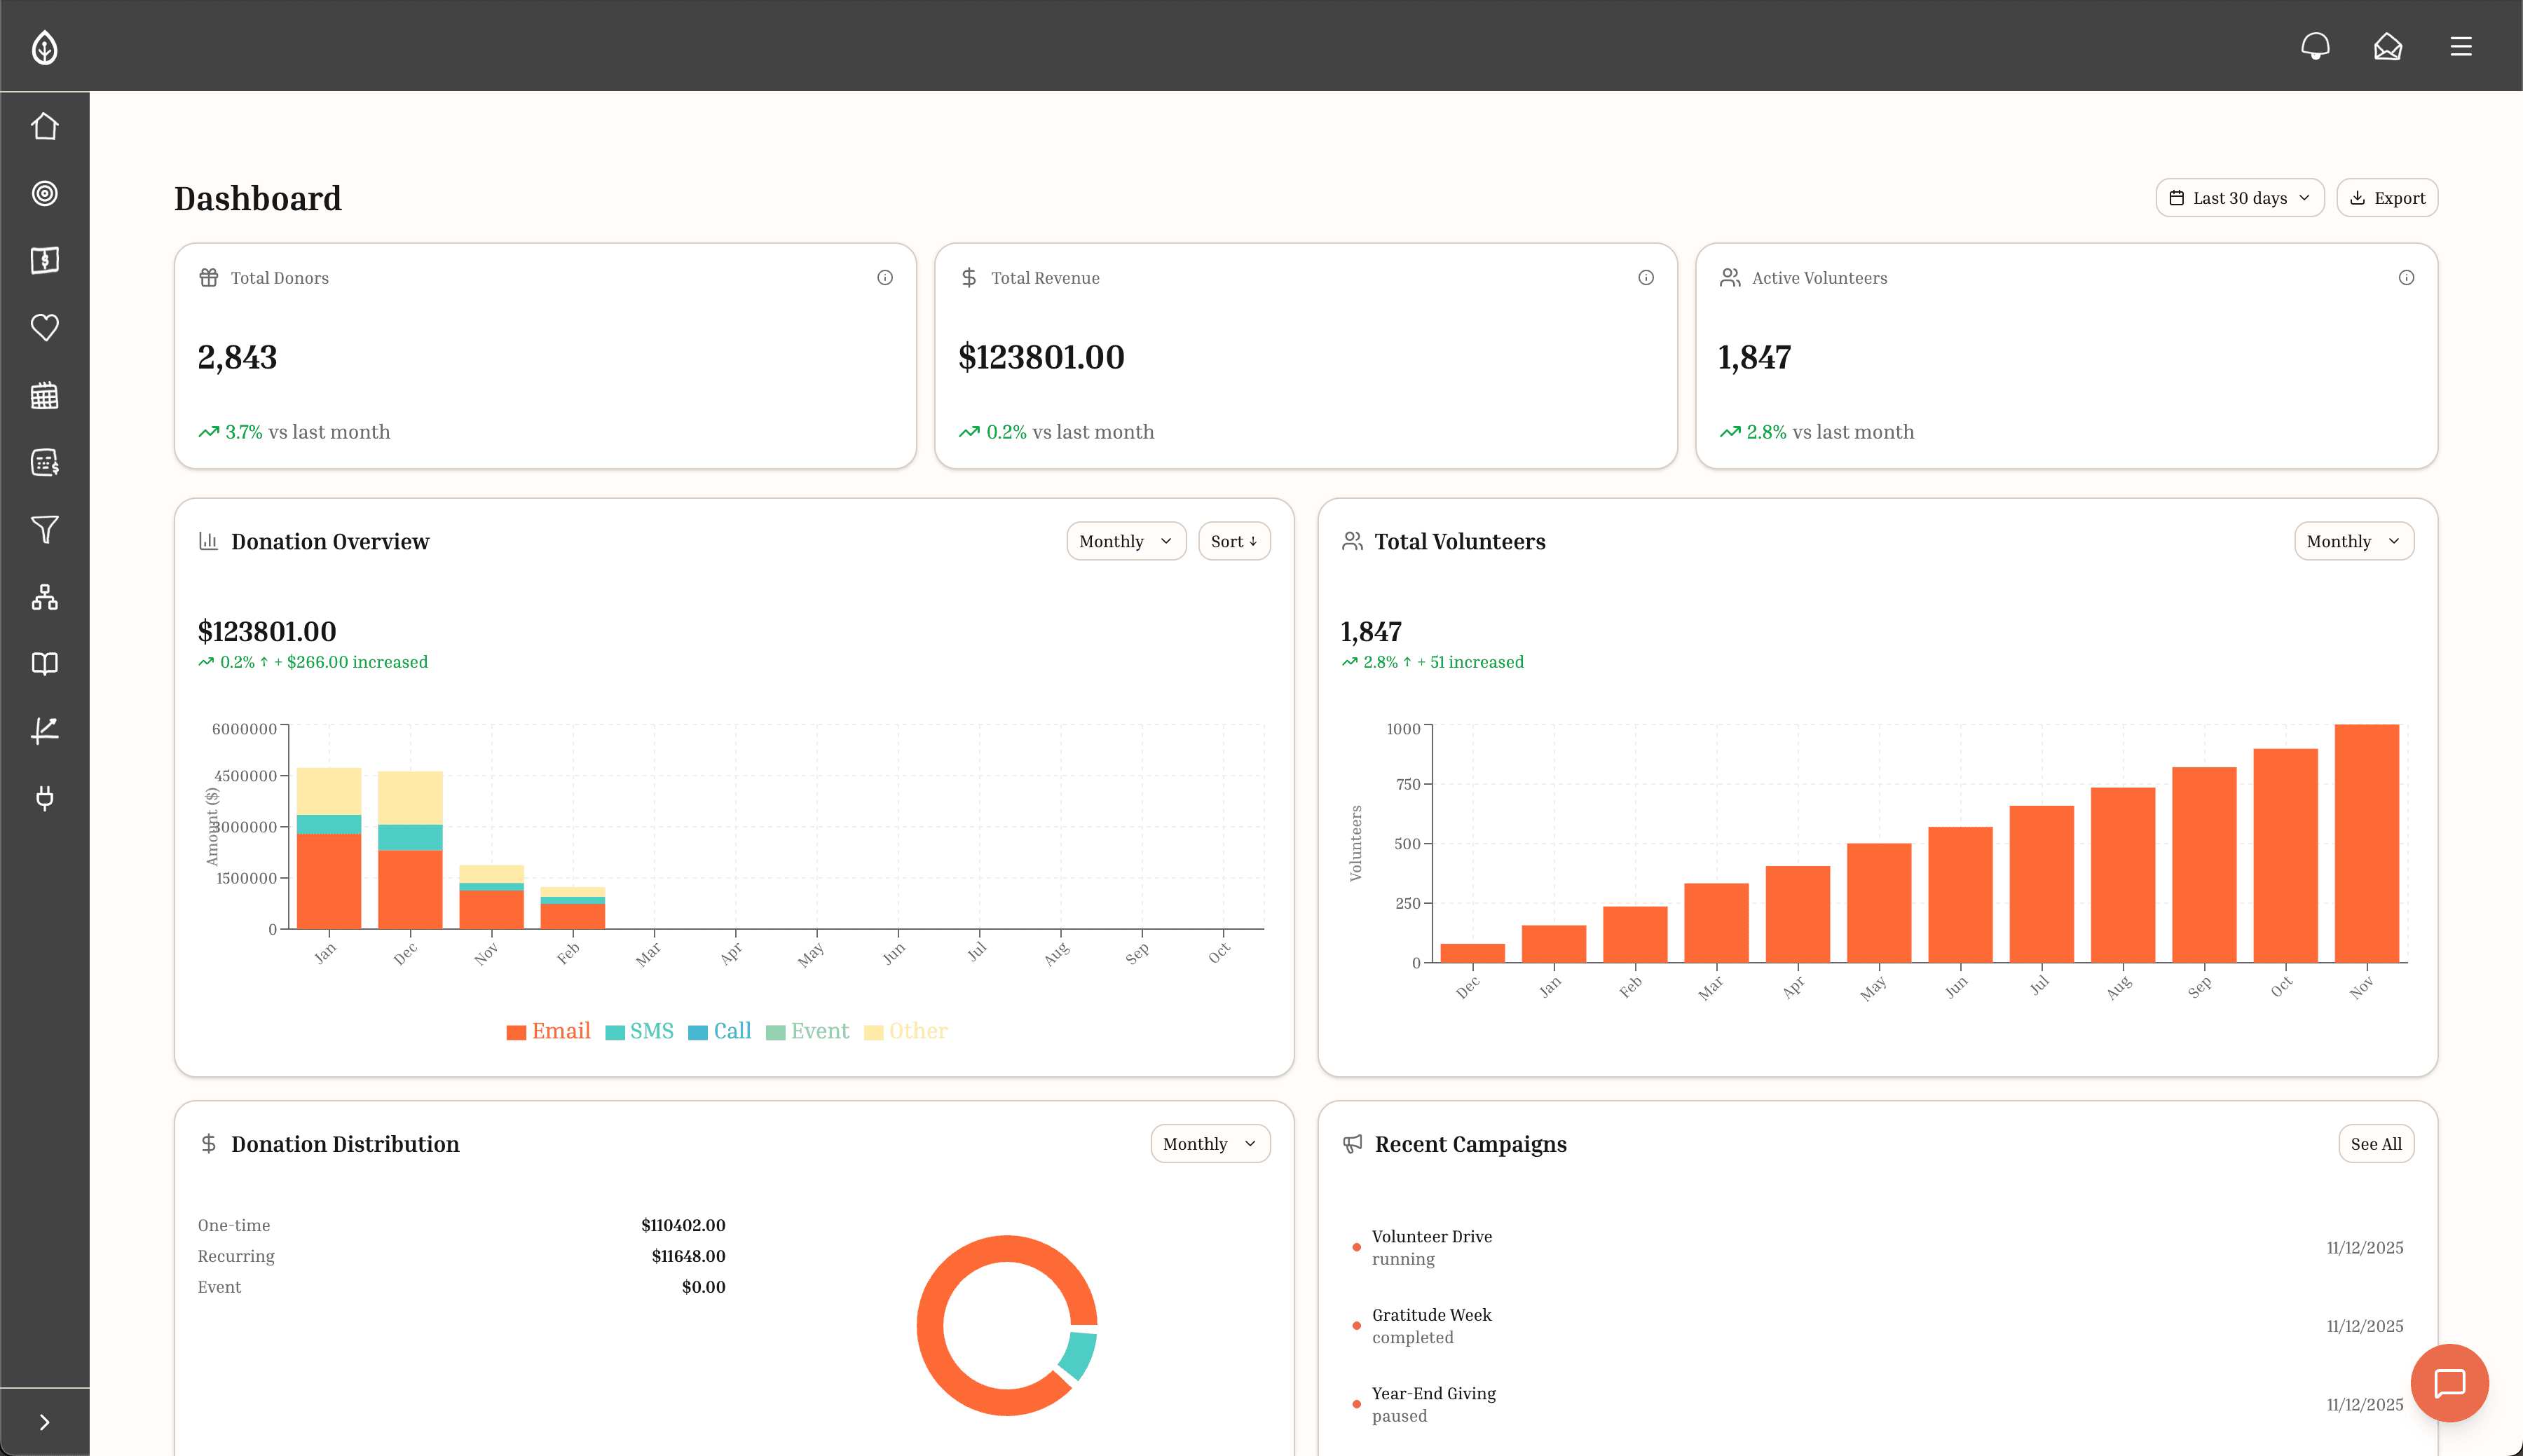Open the org-chart hierarchy icon in sidebar
This screenshot has width=2523, height=1456.
pyautogui.click(x=45, y=598)
